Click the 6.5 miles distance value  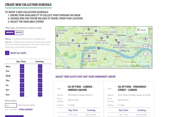pyautogui.click(x=71, y=105)
